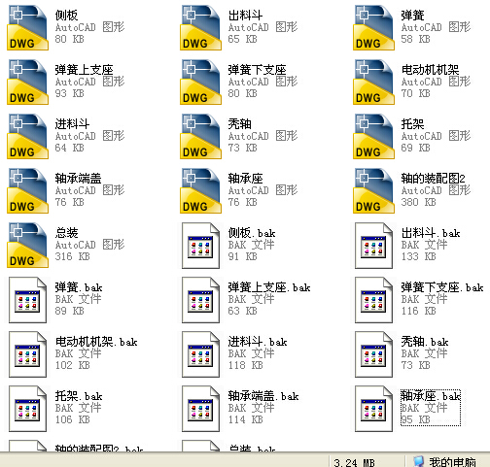Viewport: 490px width, 467px height.
Task: Pick the 进料斗 DWG file icon
Action: tap(27, 136)
